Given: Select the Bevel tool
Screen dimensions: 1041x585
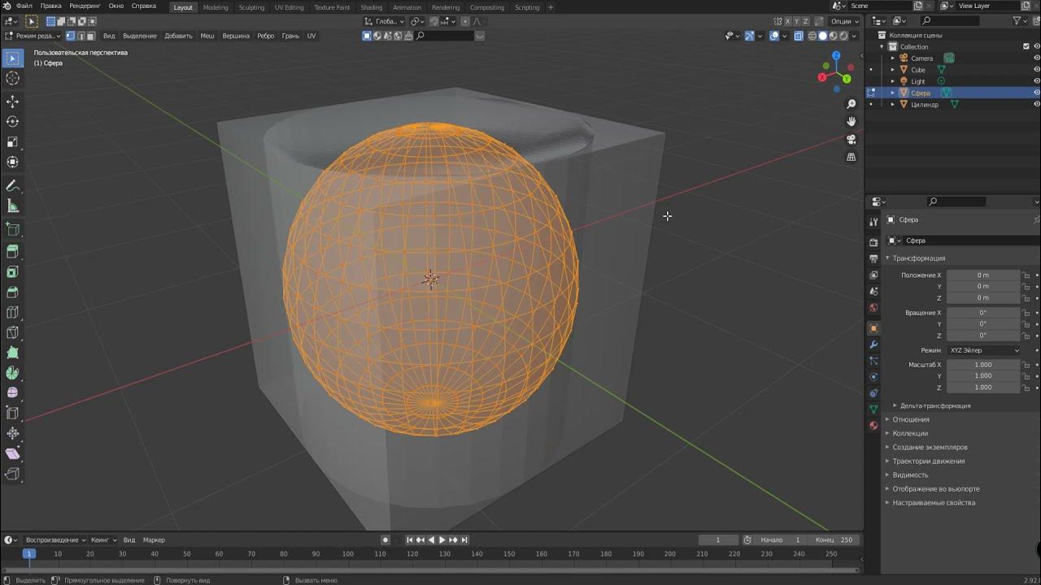Looking at the screenshot, I should point(13,292).
